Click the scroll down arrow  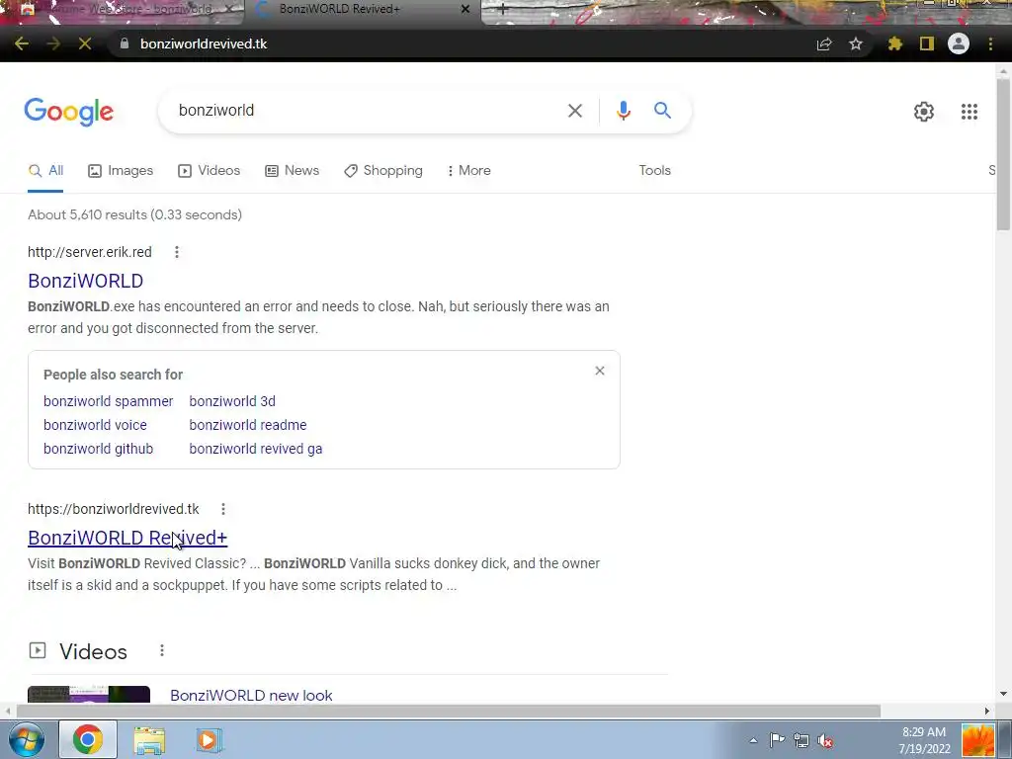click(1003, 695)
